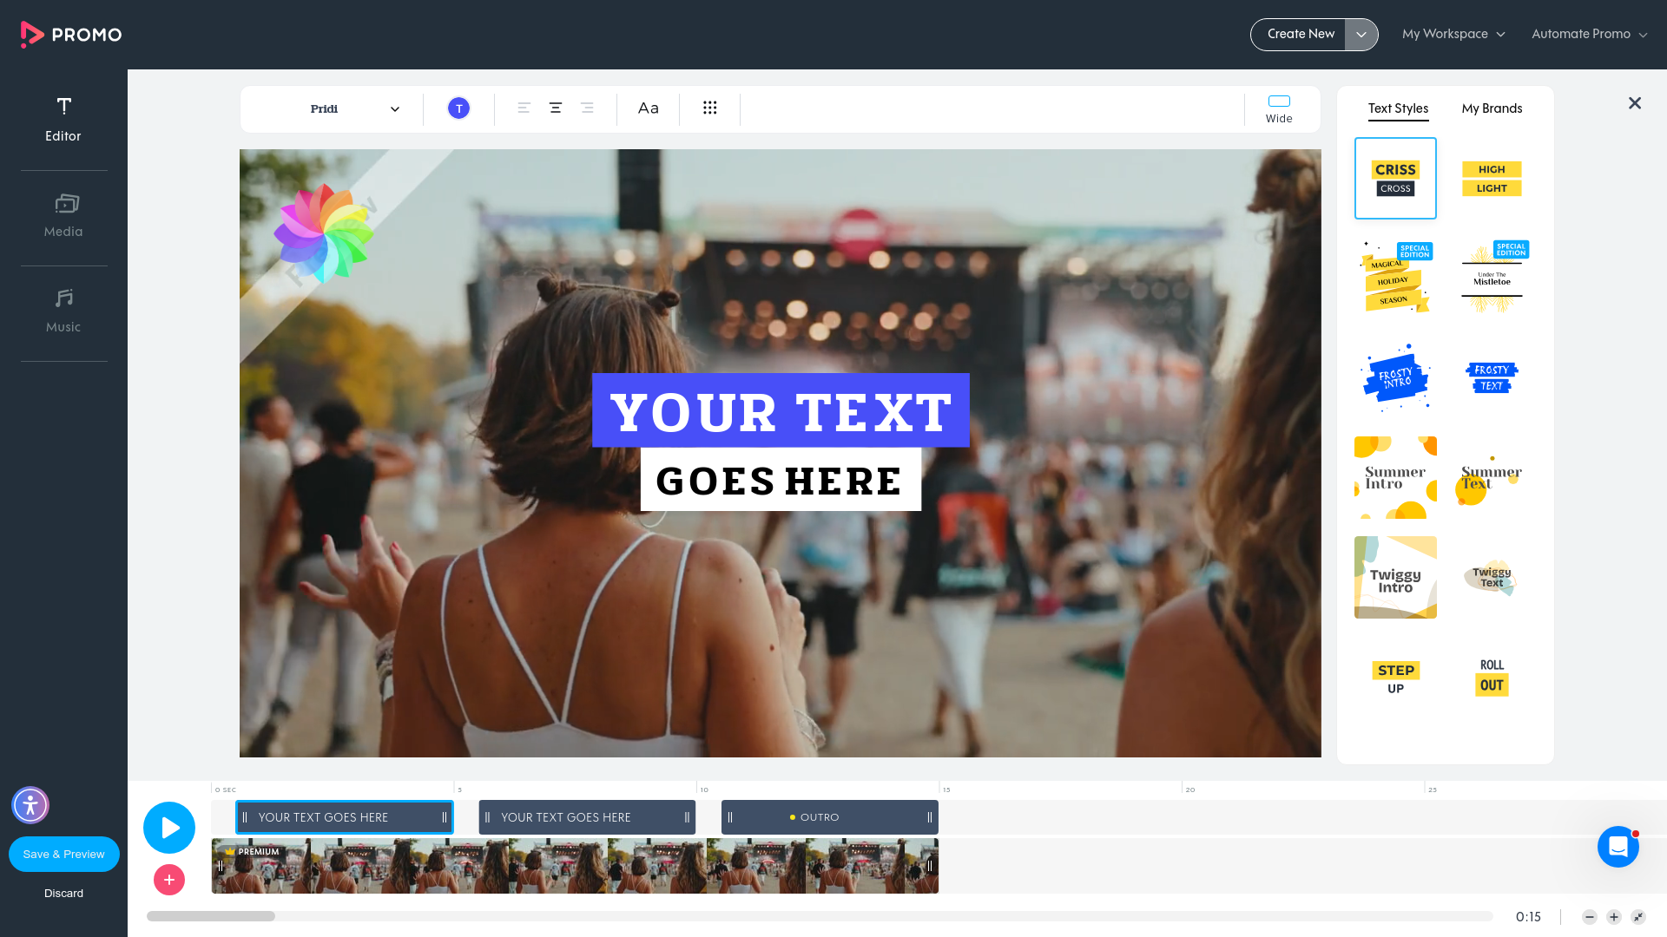1667x937 pixels.
Task: Fit the timeline to view
Action: [x=1638, y=917]
